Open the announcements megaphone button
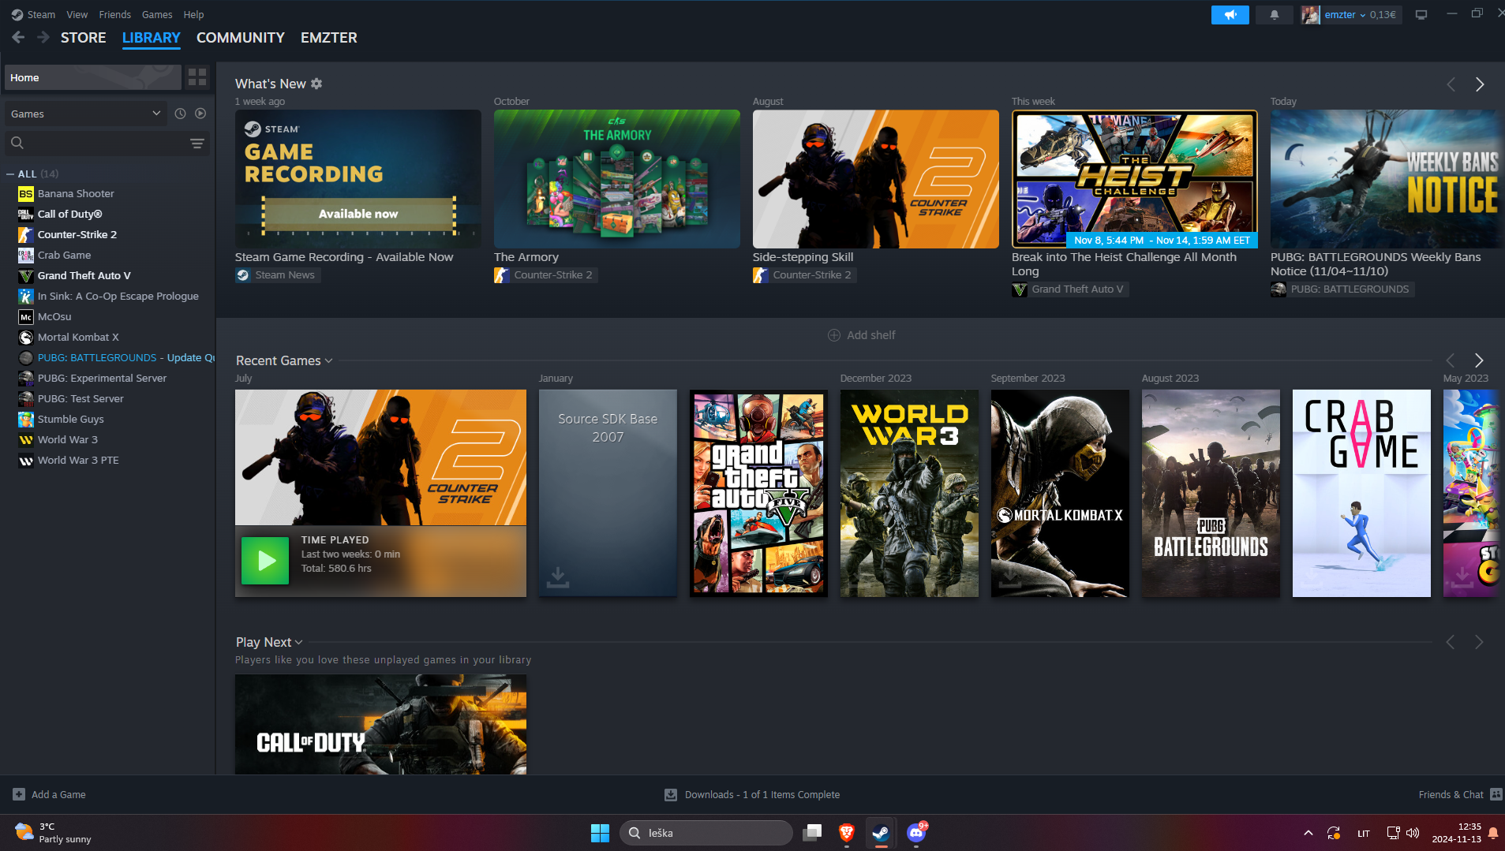The width and height of the screenshot is (1505, 851). pyautogui.click(x=1230, y=14)
